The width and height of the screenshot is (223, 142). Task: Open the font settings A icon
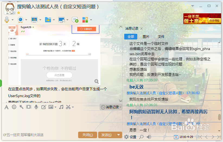pos(7,107)
